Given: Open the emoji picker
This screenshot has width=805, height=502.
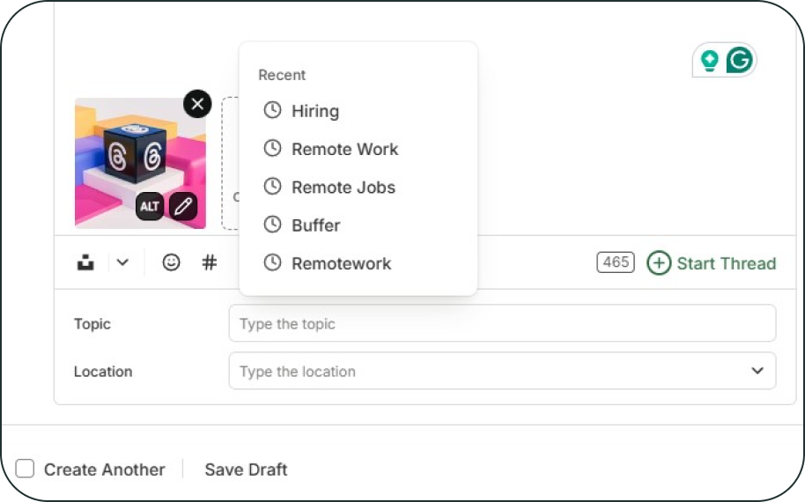Looking at the screenshot, I should click(x=171, y=262).
